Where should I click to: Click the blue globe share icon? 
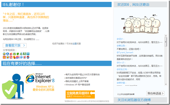pyautogui.click(x=21, y=57)
